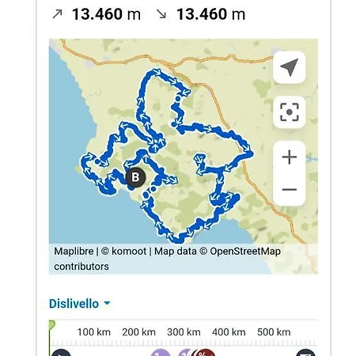Jump to 300 km on the distance scale

(x=184, y=332)
